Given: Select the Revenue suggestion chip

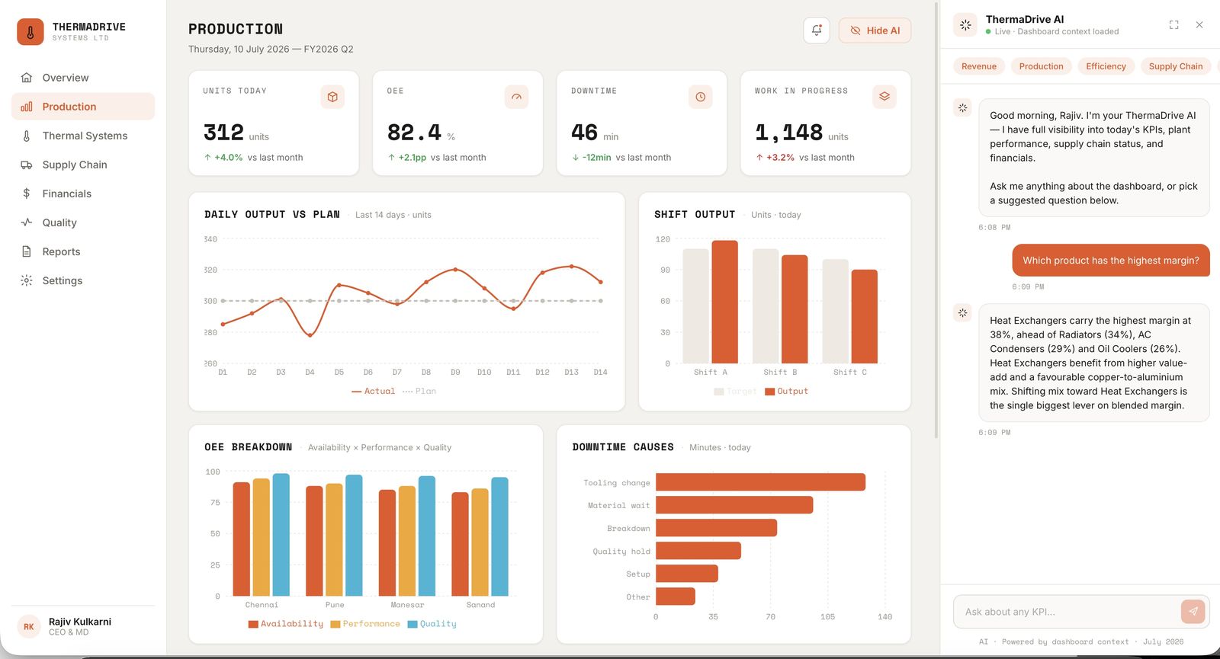Looking at the screenshot, I should pos(979,66).
